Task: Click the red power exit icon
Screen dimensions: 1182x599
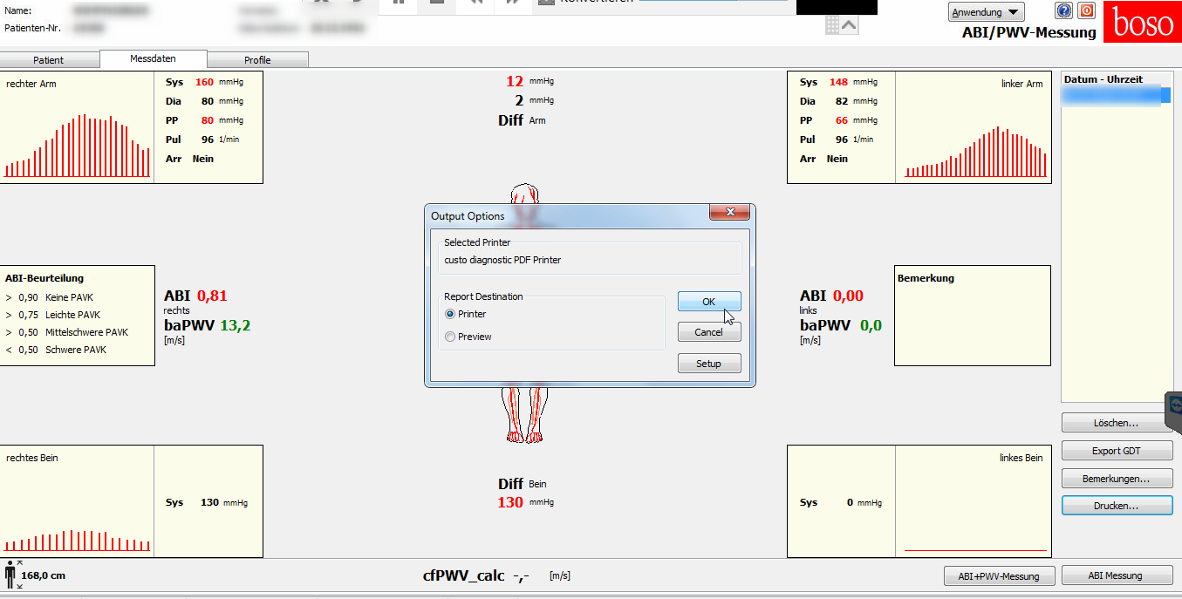Action: pyautogui.click(x=1086, y=10)
